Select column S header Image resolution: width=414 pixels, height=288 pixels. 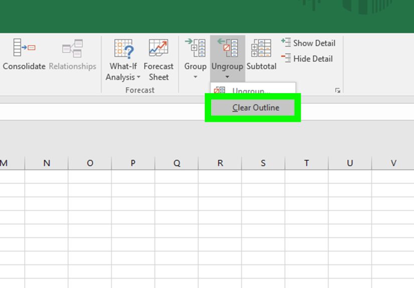(x=263, y=163)
